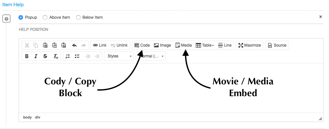This screenshot has height=129, width=329.
Task: Insert a bulleted list
Action: (x=77, y=56)
